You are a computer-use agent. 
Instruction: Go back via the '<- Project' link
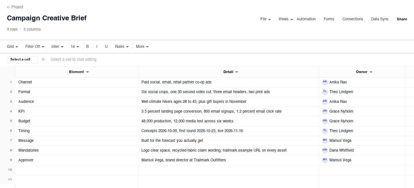point(15,7)
